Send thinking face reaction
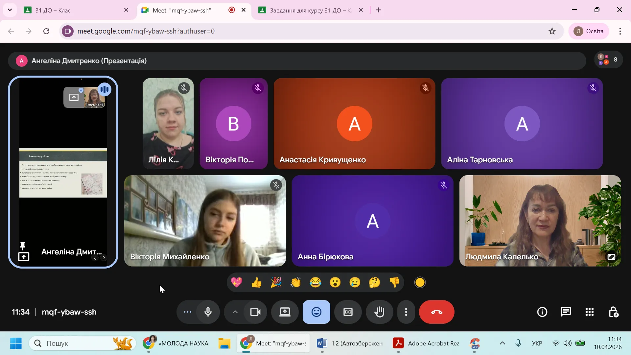The image size is (631, 355). pyautogui.click(x=375, y=282)
